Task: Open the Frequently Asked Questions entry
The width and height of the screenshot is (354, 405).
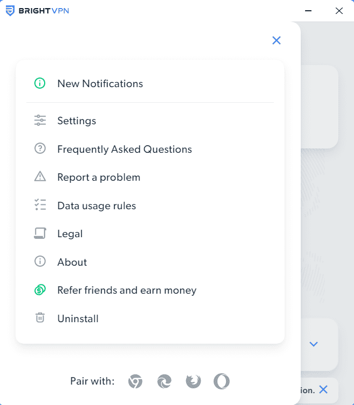Action: [x=124, y=149]
